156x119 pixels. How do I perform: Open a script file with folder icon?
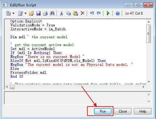[x=31, y=13]
